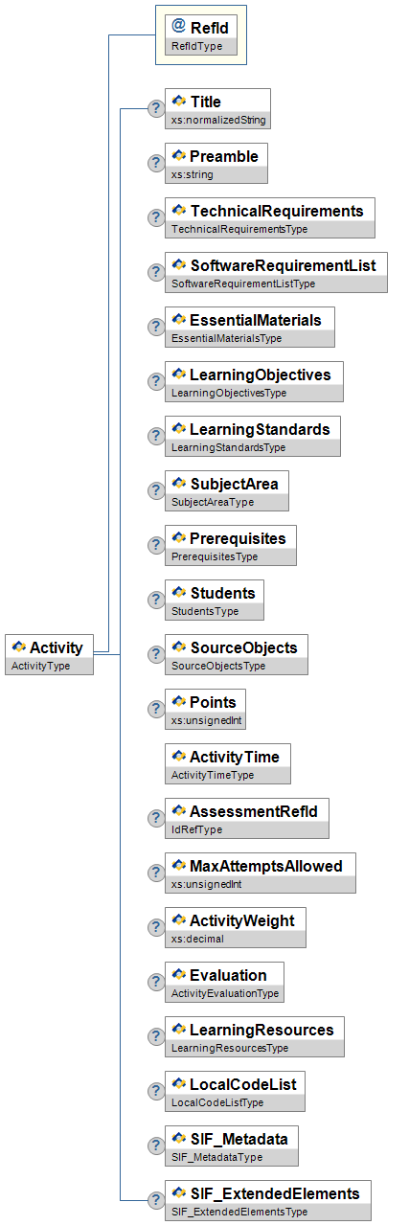
Task: Select the AssessmentRefId element
Action: point(247,818)
